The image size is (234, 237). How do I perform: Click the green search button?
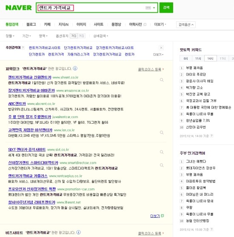[166, 8]
